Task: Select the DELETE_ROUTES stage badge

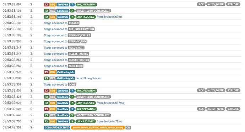Action: pyautogui.click(x=78, y=54)
